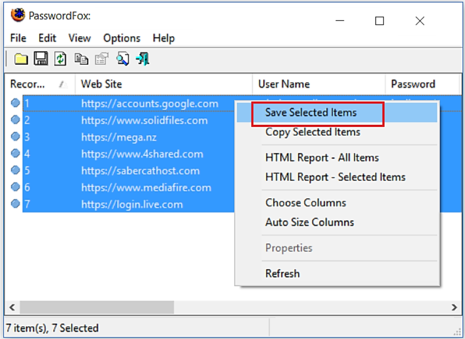Click Refresh in the context menu
The image size is (465, 339).
tap(337, 274)
